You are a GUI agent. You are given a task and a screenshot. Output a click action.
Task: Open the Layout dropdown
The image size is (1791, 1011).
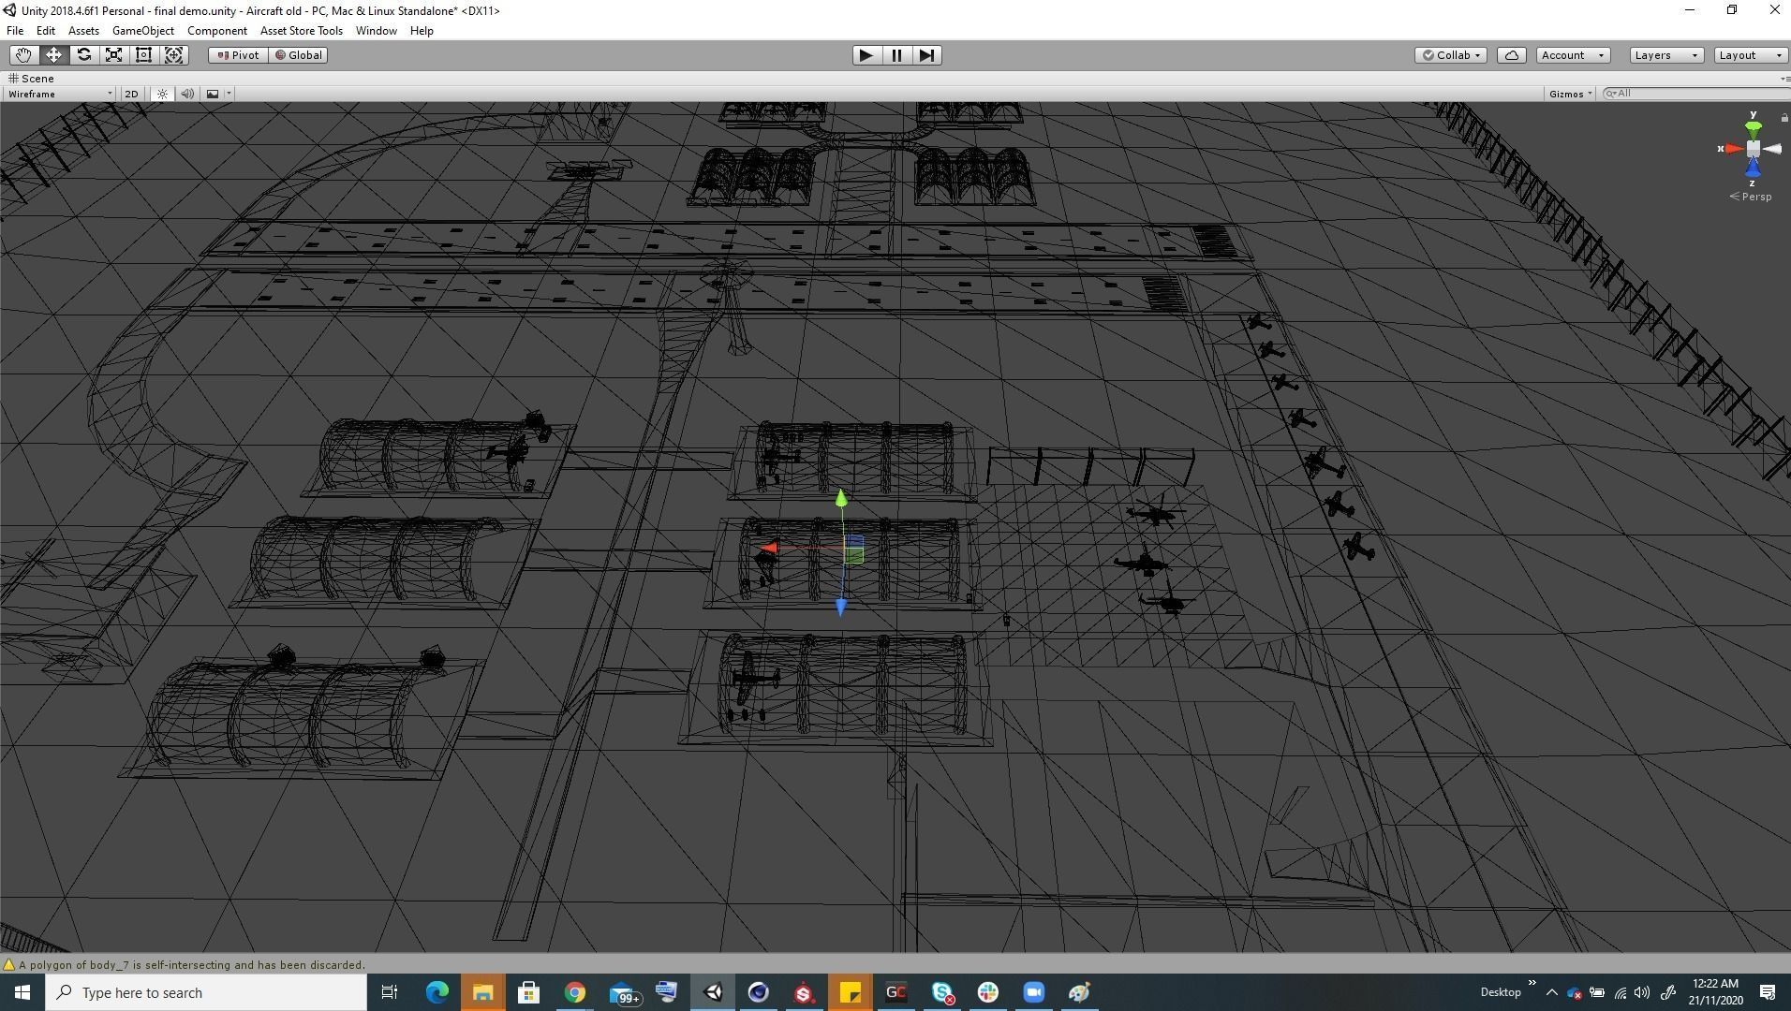[x=1750, y=55]
